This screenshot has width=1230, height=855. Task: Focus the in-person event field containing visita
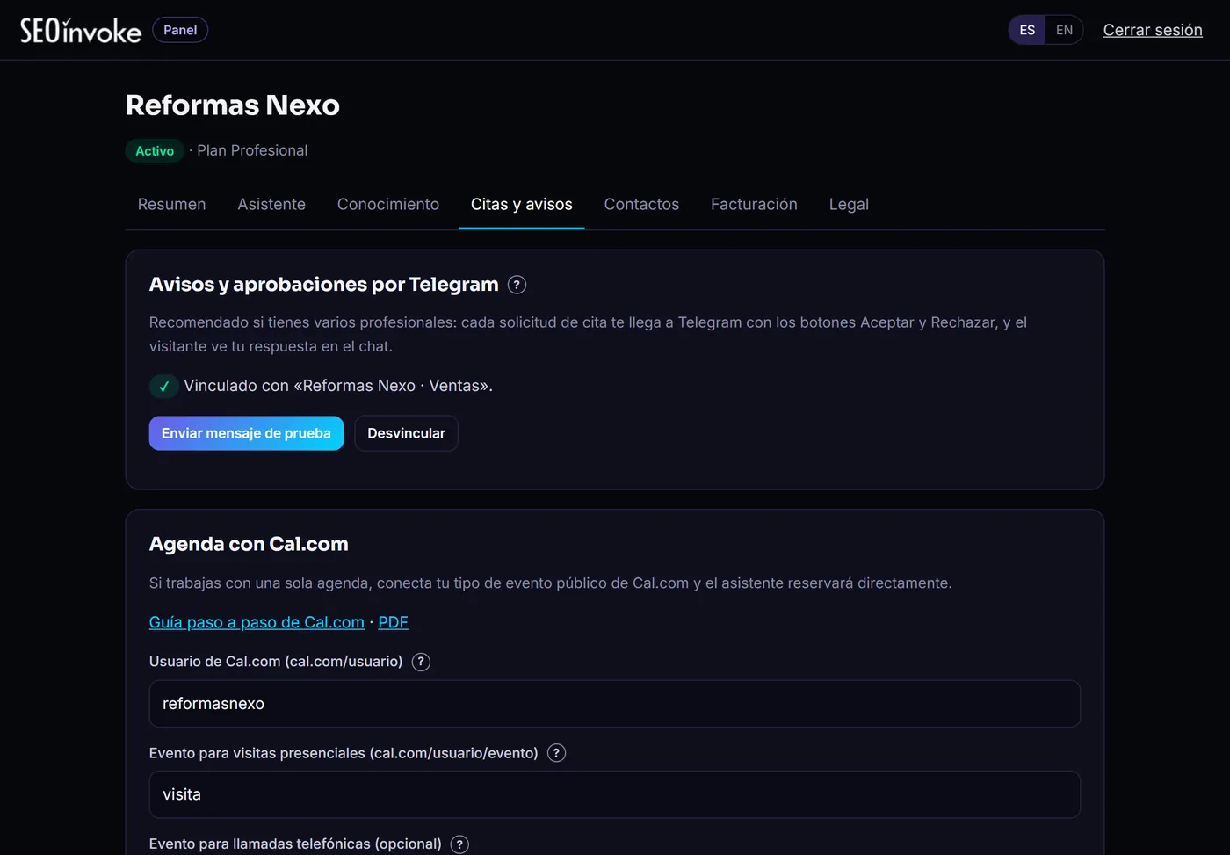coord(615,794)
